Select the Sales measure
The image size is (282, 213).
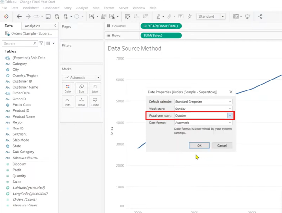pyautogui.click(x=17, y=182)
